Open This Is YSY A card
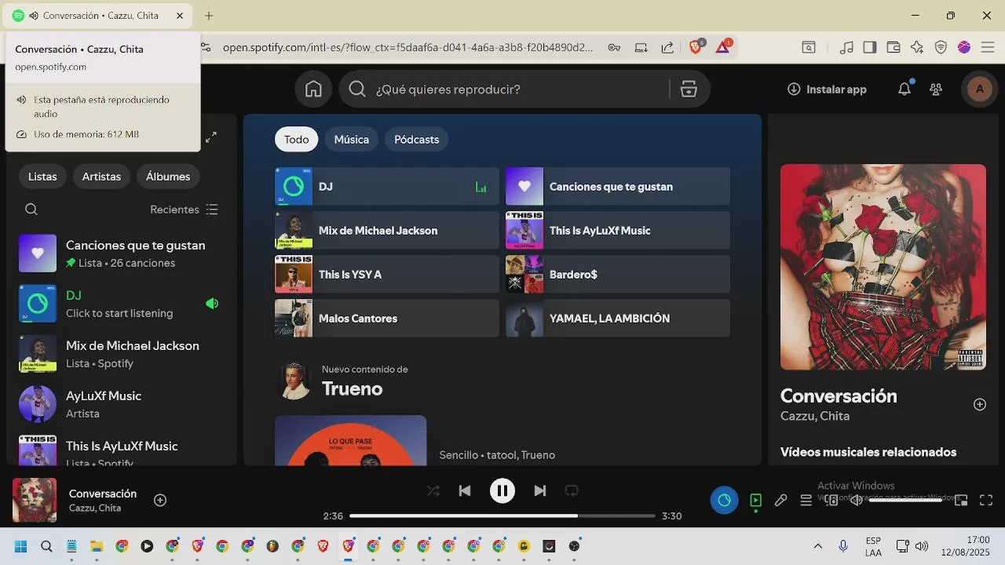Image resolution: width=1005 pixels, height=565 pixels. coord(387,275)
